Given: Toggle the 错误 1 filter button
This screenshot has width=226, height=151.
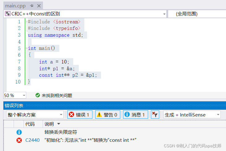Looking at the screenshot, I should [80, 115].
